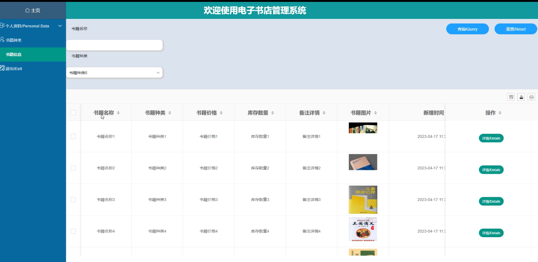Viewport: 538px width, 262px height.
Task: Click the 书籍名称 search input field
Action: click(x=115, y=45)
